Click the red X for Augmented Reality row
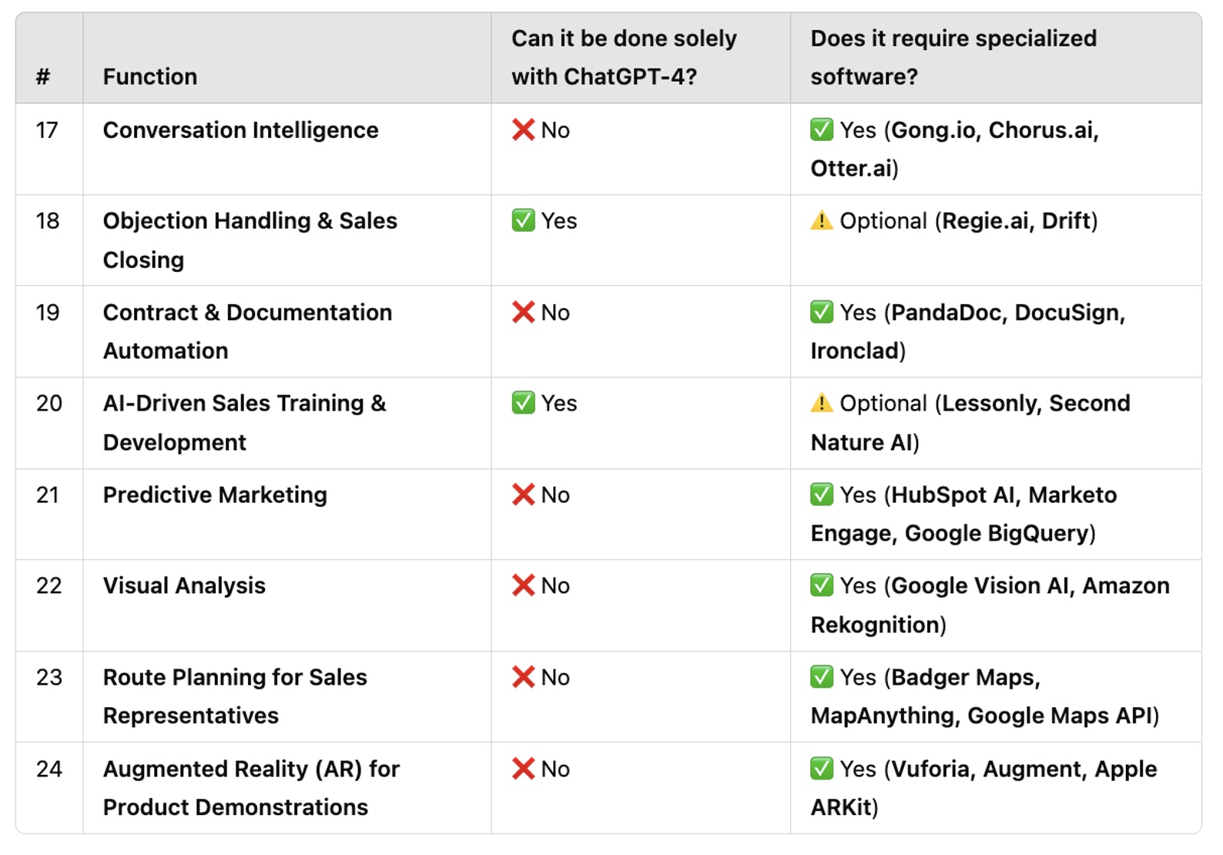Viewport: 1223px width, 855px height. [523, 769]
